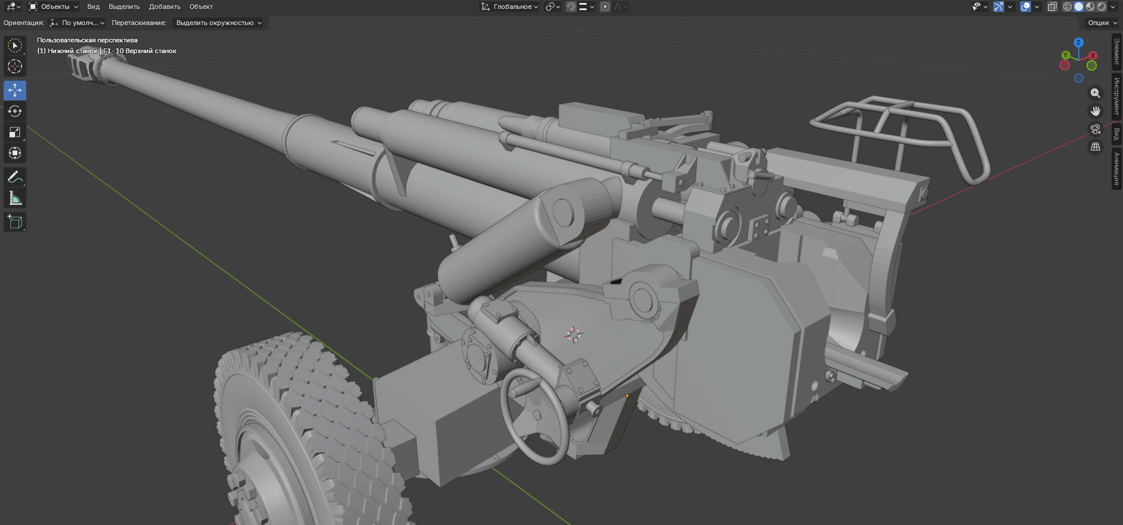The width and height of the screenshot is (1123, 525).
Task: Expand gizmo options dropdown arrow
Action: pyautogui.click(x=1009, y=7)
